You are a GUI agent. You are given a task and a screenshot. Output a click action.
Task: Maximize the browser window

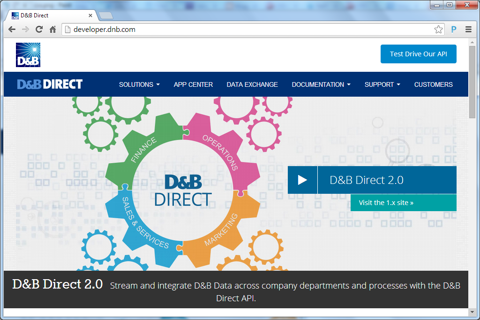pos(450,5)
